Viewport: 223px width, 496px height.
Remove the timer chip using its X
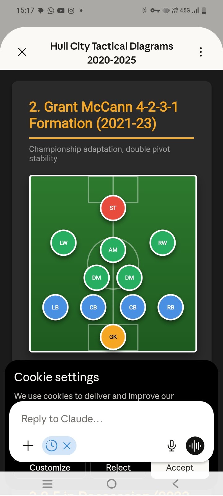(x=67, y=445)
